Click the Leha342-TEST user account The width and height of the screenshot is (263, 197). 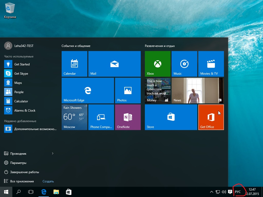(19, 46)
